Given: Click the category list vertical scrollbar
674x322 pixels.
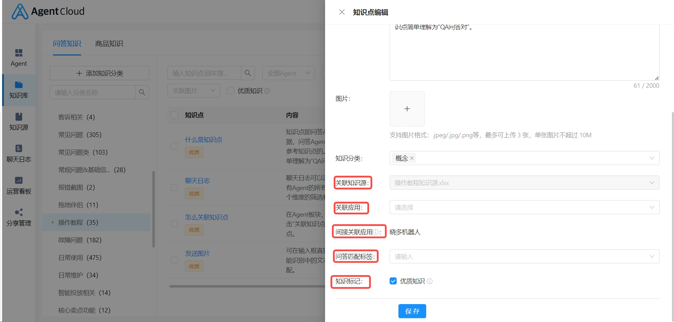Looking at the screenshot, I should tap(153, 209).
